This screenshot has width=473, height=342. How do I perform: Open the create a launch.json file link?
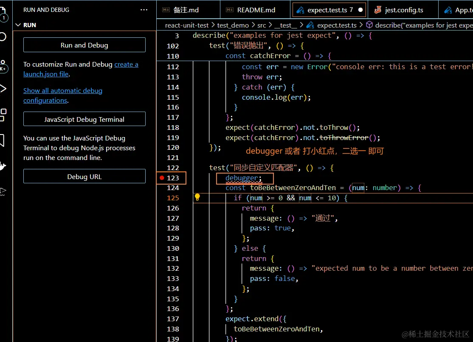coord(81,69)
